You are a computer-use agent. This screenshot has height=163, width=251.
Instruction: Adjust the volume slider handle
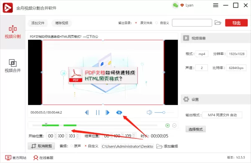[x=164, y=112]
